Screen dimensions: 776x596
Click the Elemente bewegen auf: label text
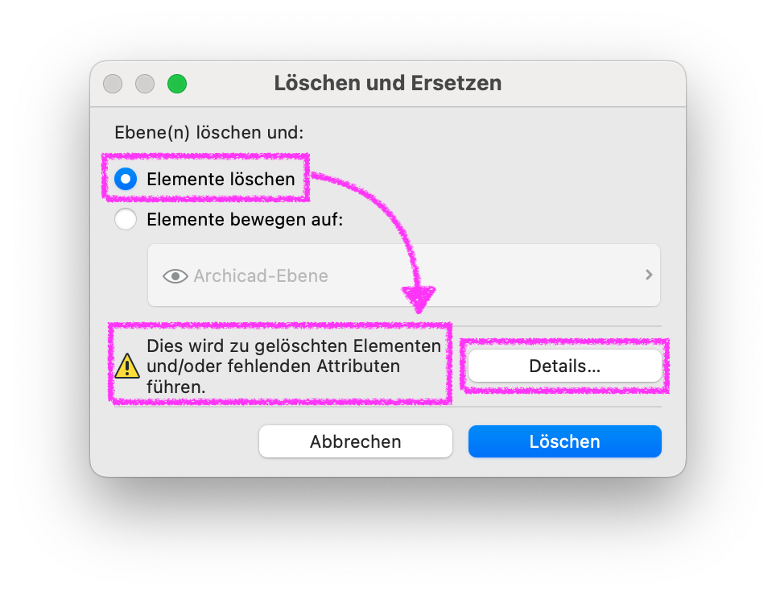point(245,219)
